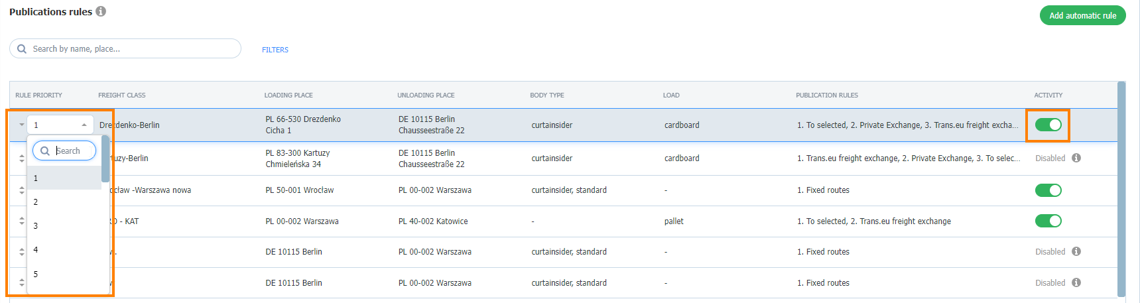This screenshot has width=1140, height=303.
Task: Click the magnifier icon in the top search bar
Action: tap(22, 49)
